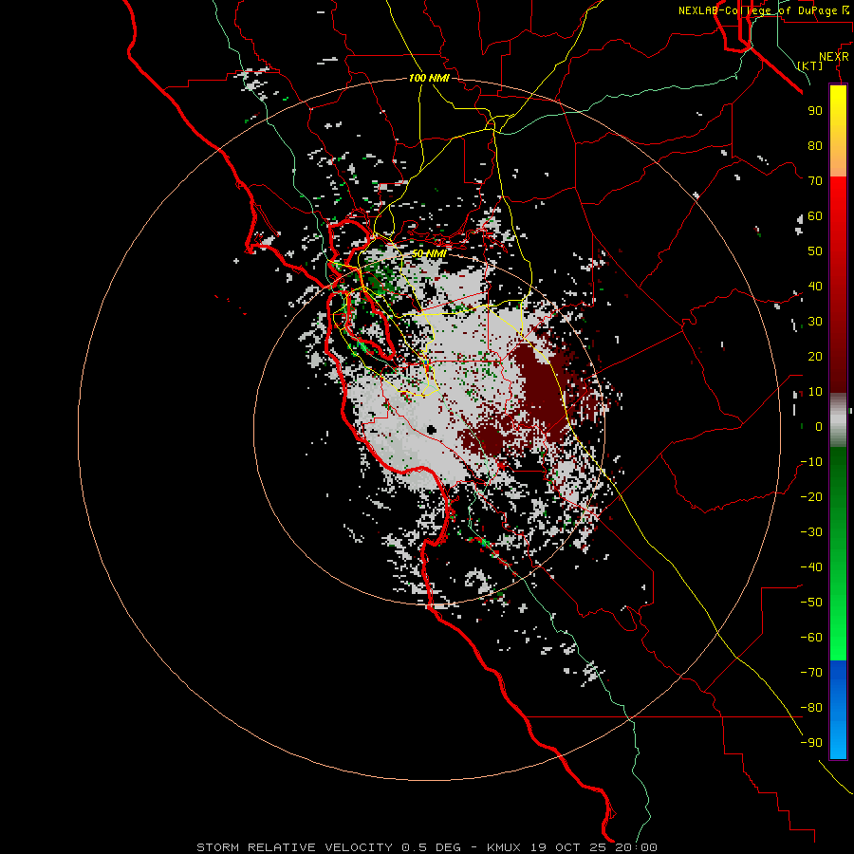Click the 90 value on the velocity scale

[x=815, y=111]
